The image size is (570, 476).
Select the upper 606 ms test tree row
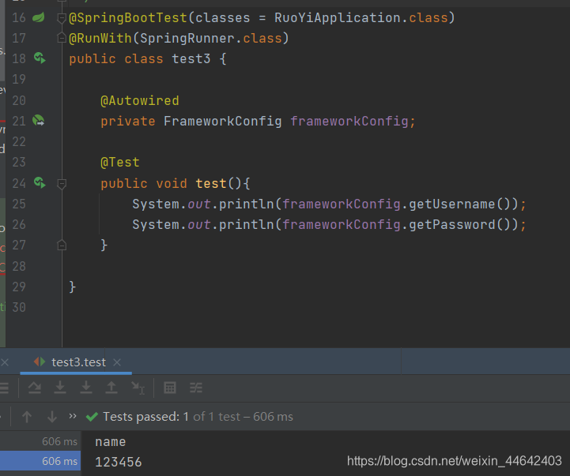[x=40, y=441]
